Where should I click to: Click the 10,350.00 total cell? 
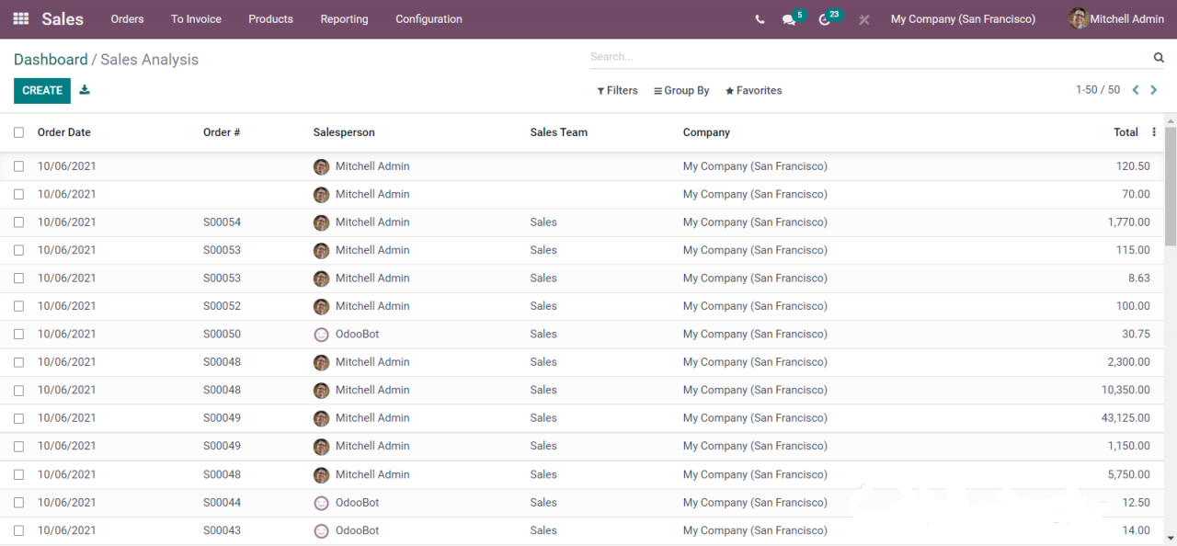(1126, 390)
